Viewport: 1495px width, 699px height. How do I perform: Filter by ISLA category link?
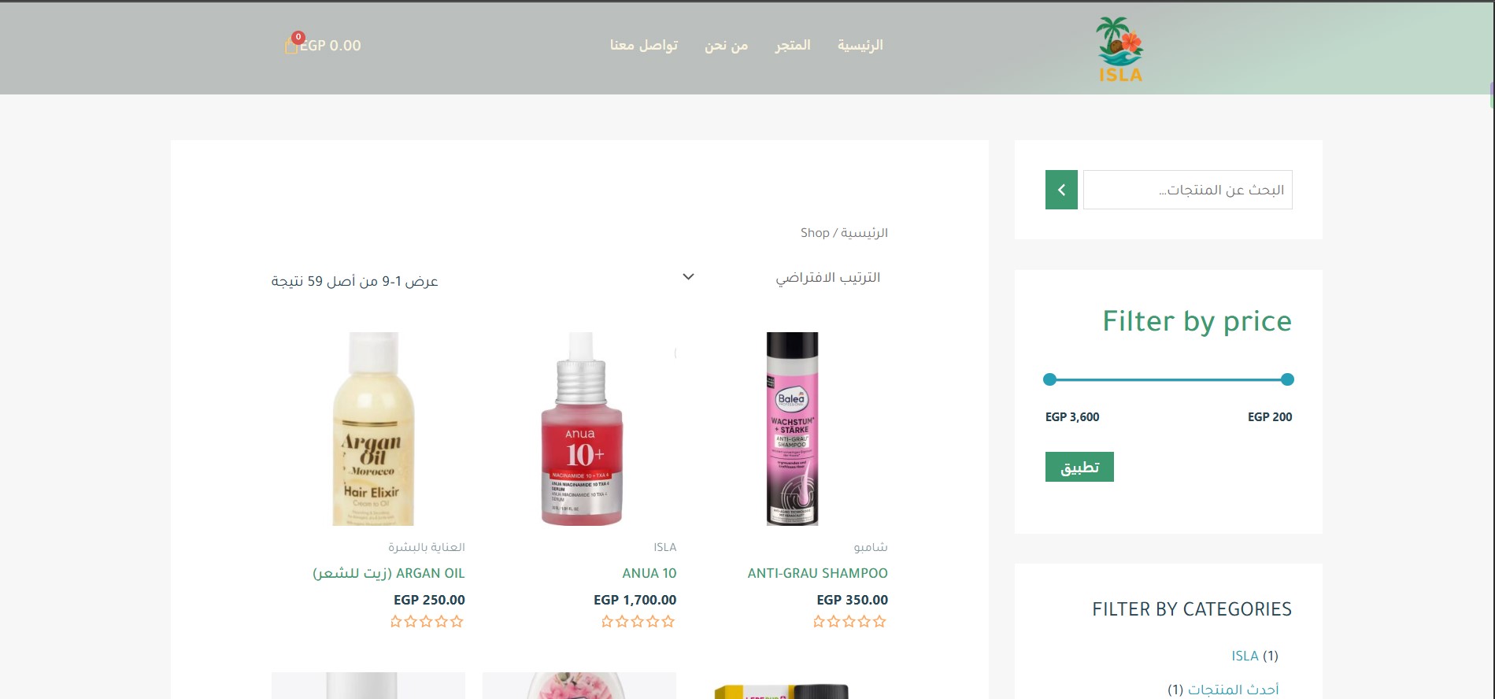pos(1245,656)
